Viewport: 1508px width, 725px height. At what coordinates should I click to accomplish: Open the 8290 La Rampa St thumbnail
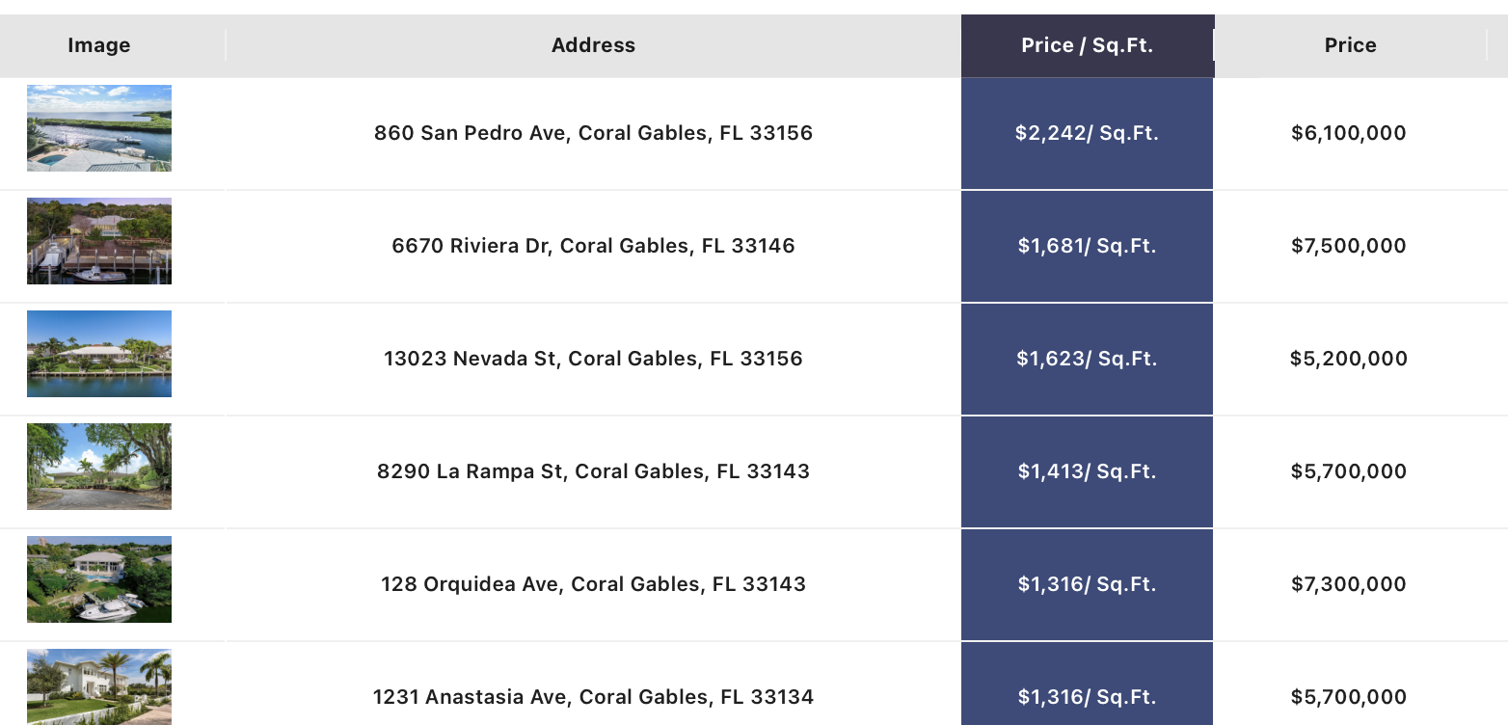pos(99,467)
